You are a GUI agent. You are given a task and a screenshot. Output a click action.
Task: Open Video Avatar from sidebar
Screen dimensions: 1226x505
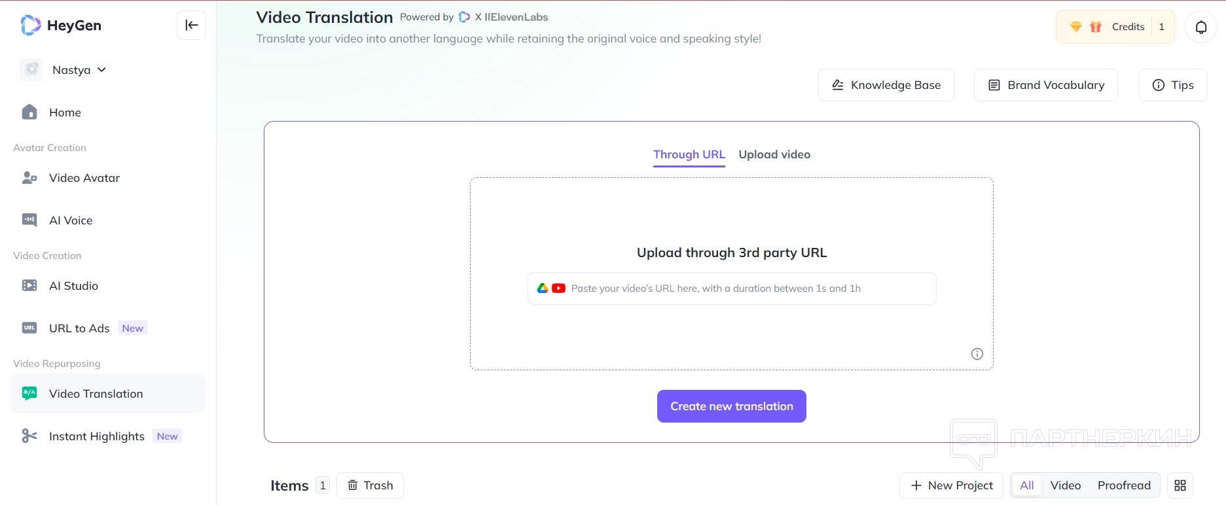coord(84,178)
